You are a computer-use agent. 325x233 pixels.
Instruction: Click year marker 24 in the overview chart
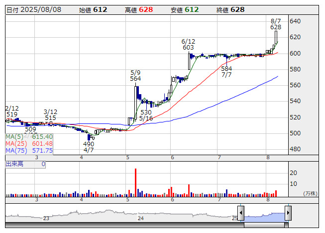141,218
